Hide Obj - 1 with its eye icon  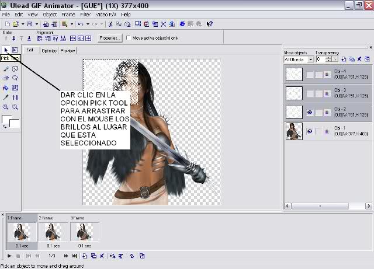(x=310, y=131)
